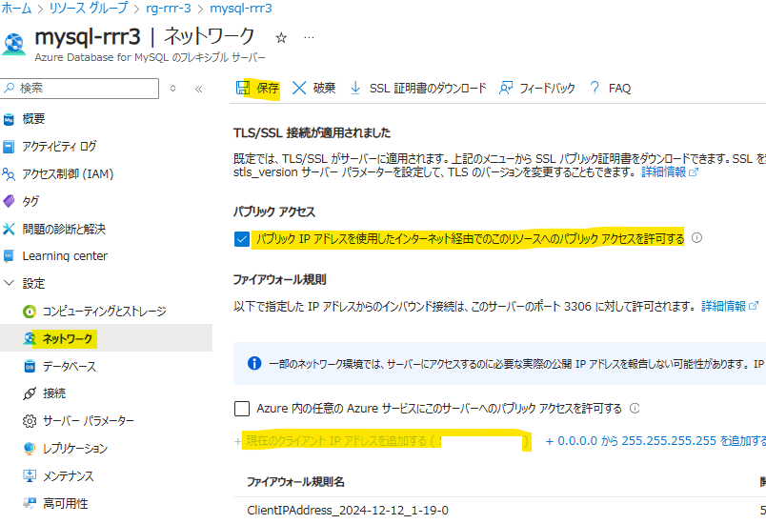Click the アクセス制御 (IAM) icon
Viewport: 766px width, 524px height.
coord(9,173)
